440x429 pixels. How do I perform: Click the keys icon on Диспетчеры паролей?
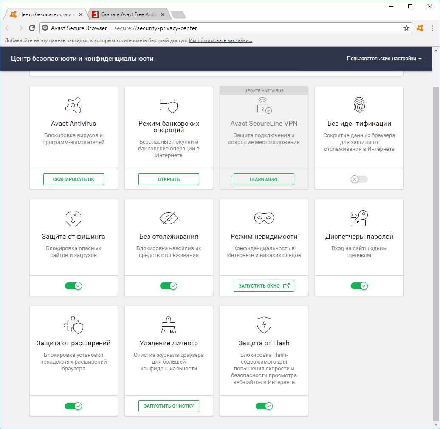coord(359,218)
